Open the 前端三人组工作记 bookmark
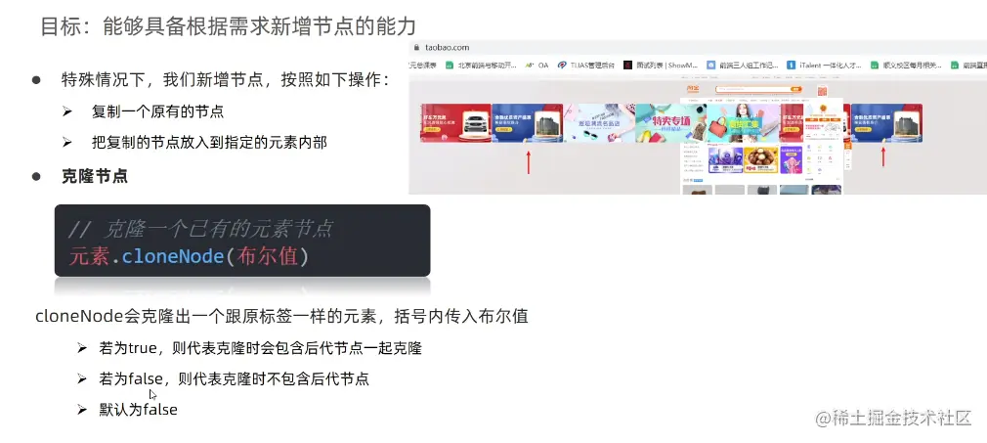This screenshot has width=987, height=443. [x=743, y=65]
